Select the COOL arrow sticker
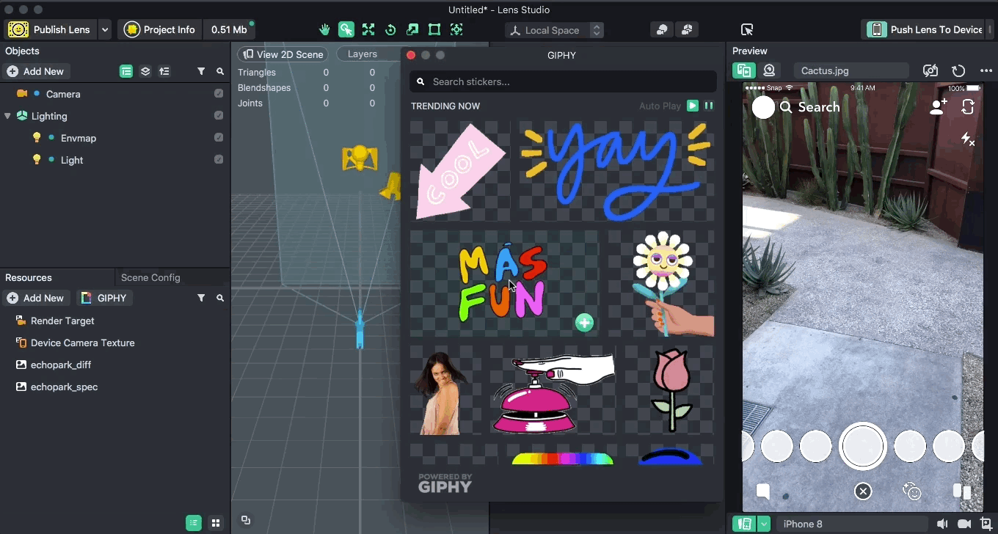The height and width of the screenshot is (534, 998). pyautogui.click(x=460, y=171)
